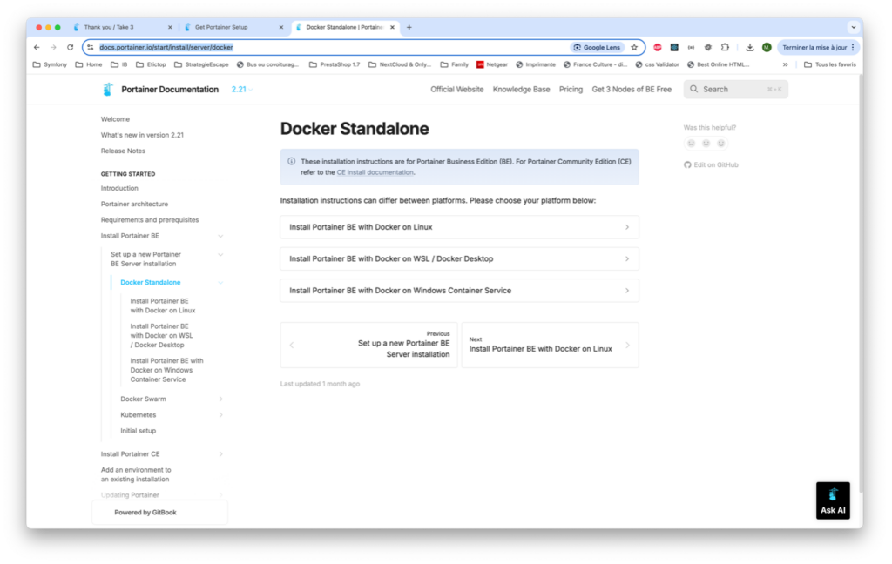
Task: Open the WSL / Docker Desktop install card
Action: (x=459, y=258)
